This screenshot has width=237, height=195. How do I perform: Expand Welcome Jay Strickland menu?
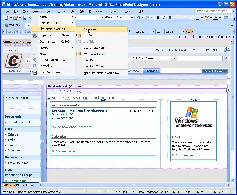click(173, 50)
